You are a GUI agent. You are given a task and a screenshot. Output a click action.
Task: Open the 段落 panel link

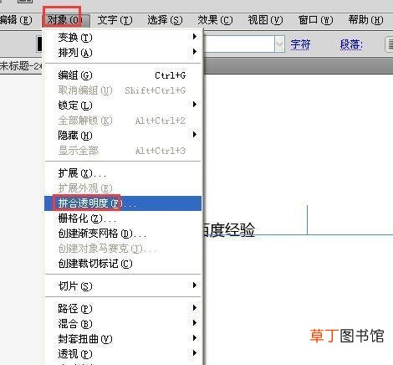351,44
